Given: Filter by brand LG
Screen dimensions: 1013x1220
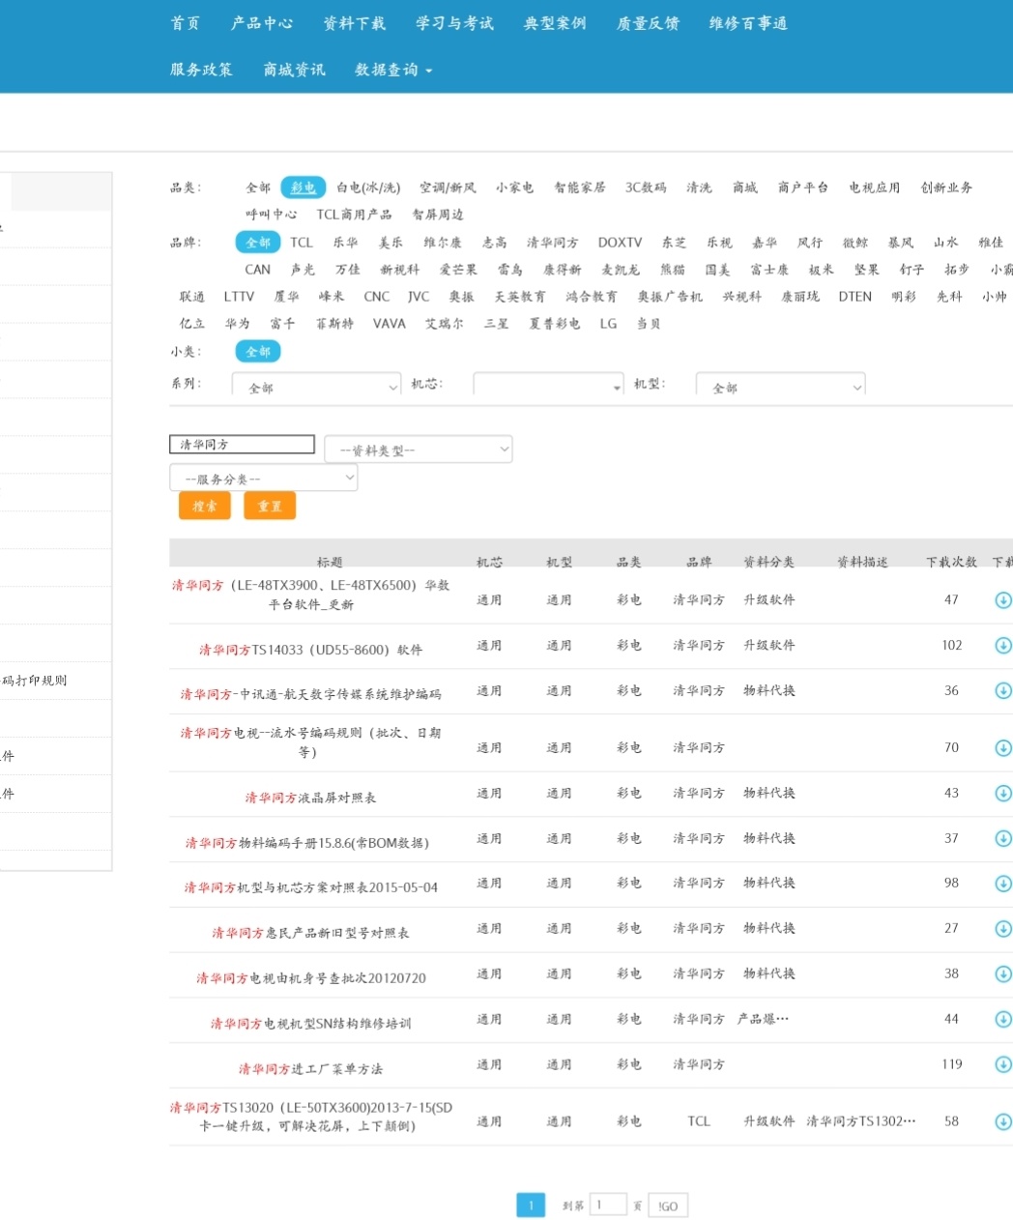Looking at the screenshot, I should tap(608, 324).
